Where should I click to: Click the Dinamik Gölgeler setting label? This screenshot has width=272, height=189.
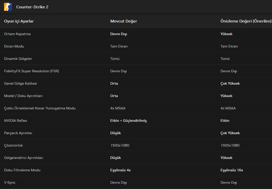18,59
